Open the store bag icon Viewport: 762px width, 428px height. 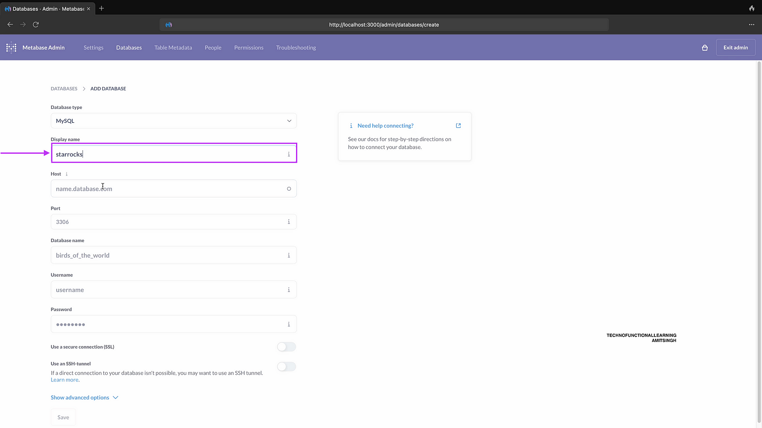click(705, 48)
